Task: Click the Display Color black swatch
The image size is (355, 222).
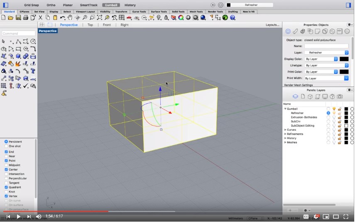Action: coord(344,59)
